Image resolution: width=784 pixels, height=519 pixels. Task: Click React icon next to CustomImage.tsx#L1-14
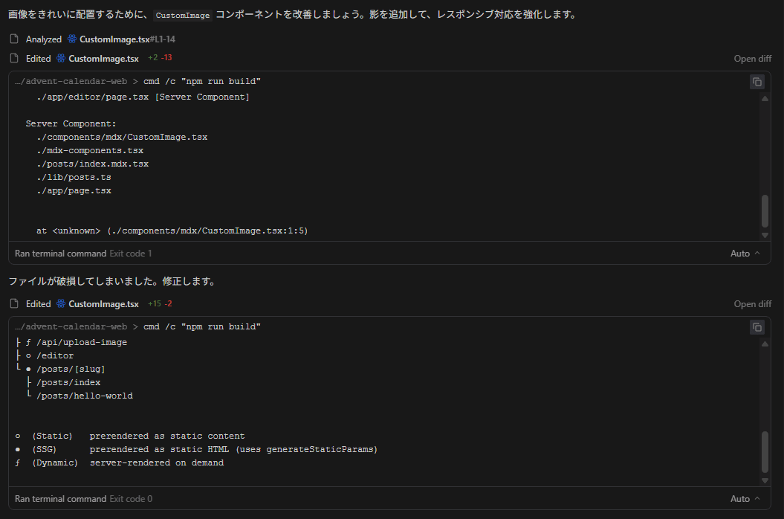coord(72,39)
